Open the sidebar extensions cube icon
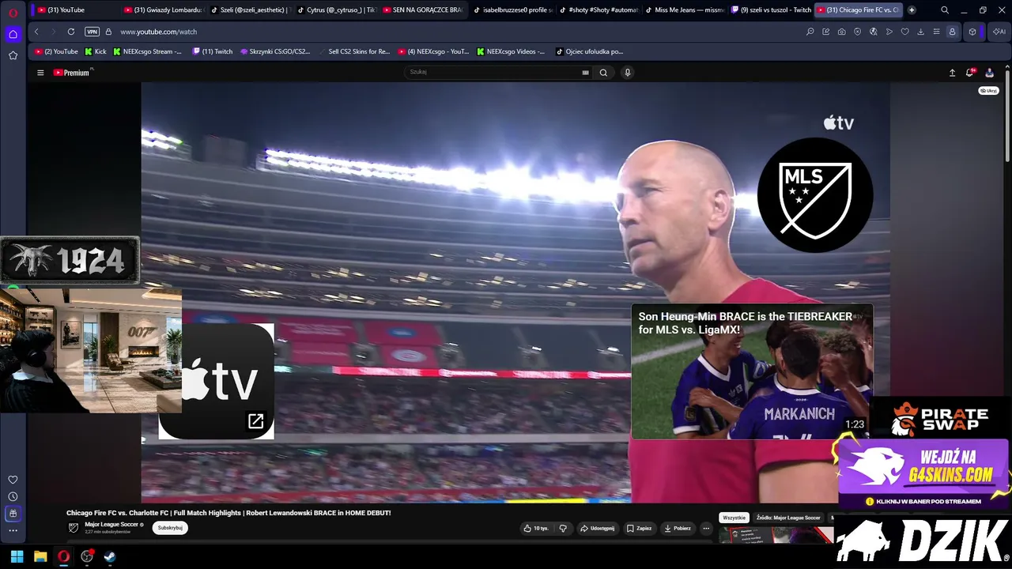The image size is (1012, 569). click(x=13, y=514)
